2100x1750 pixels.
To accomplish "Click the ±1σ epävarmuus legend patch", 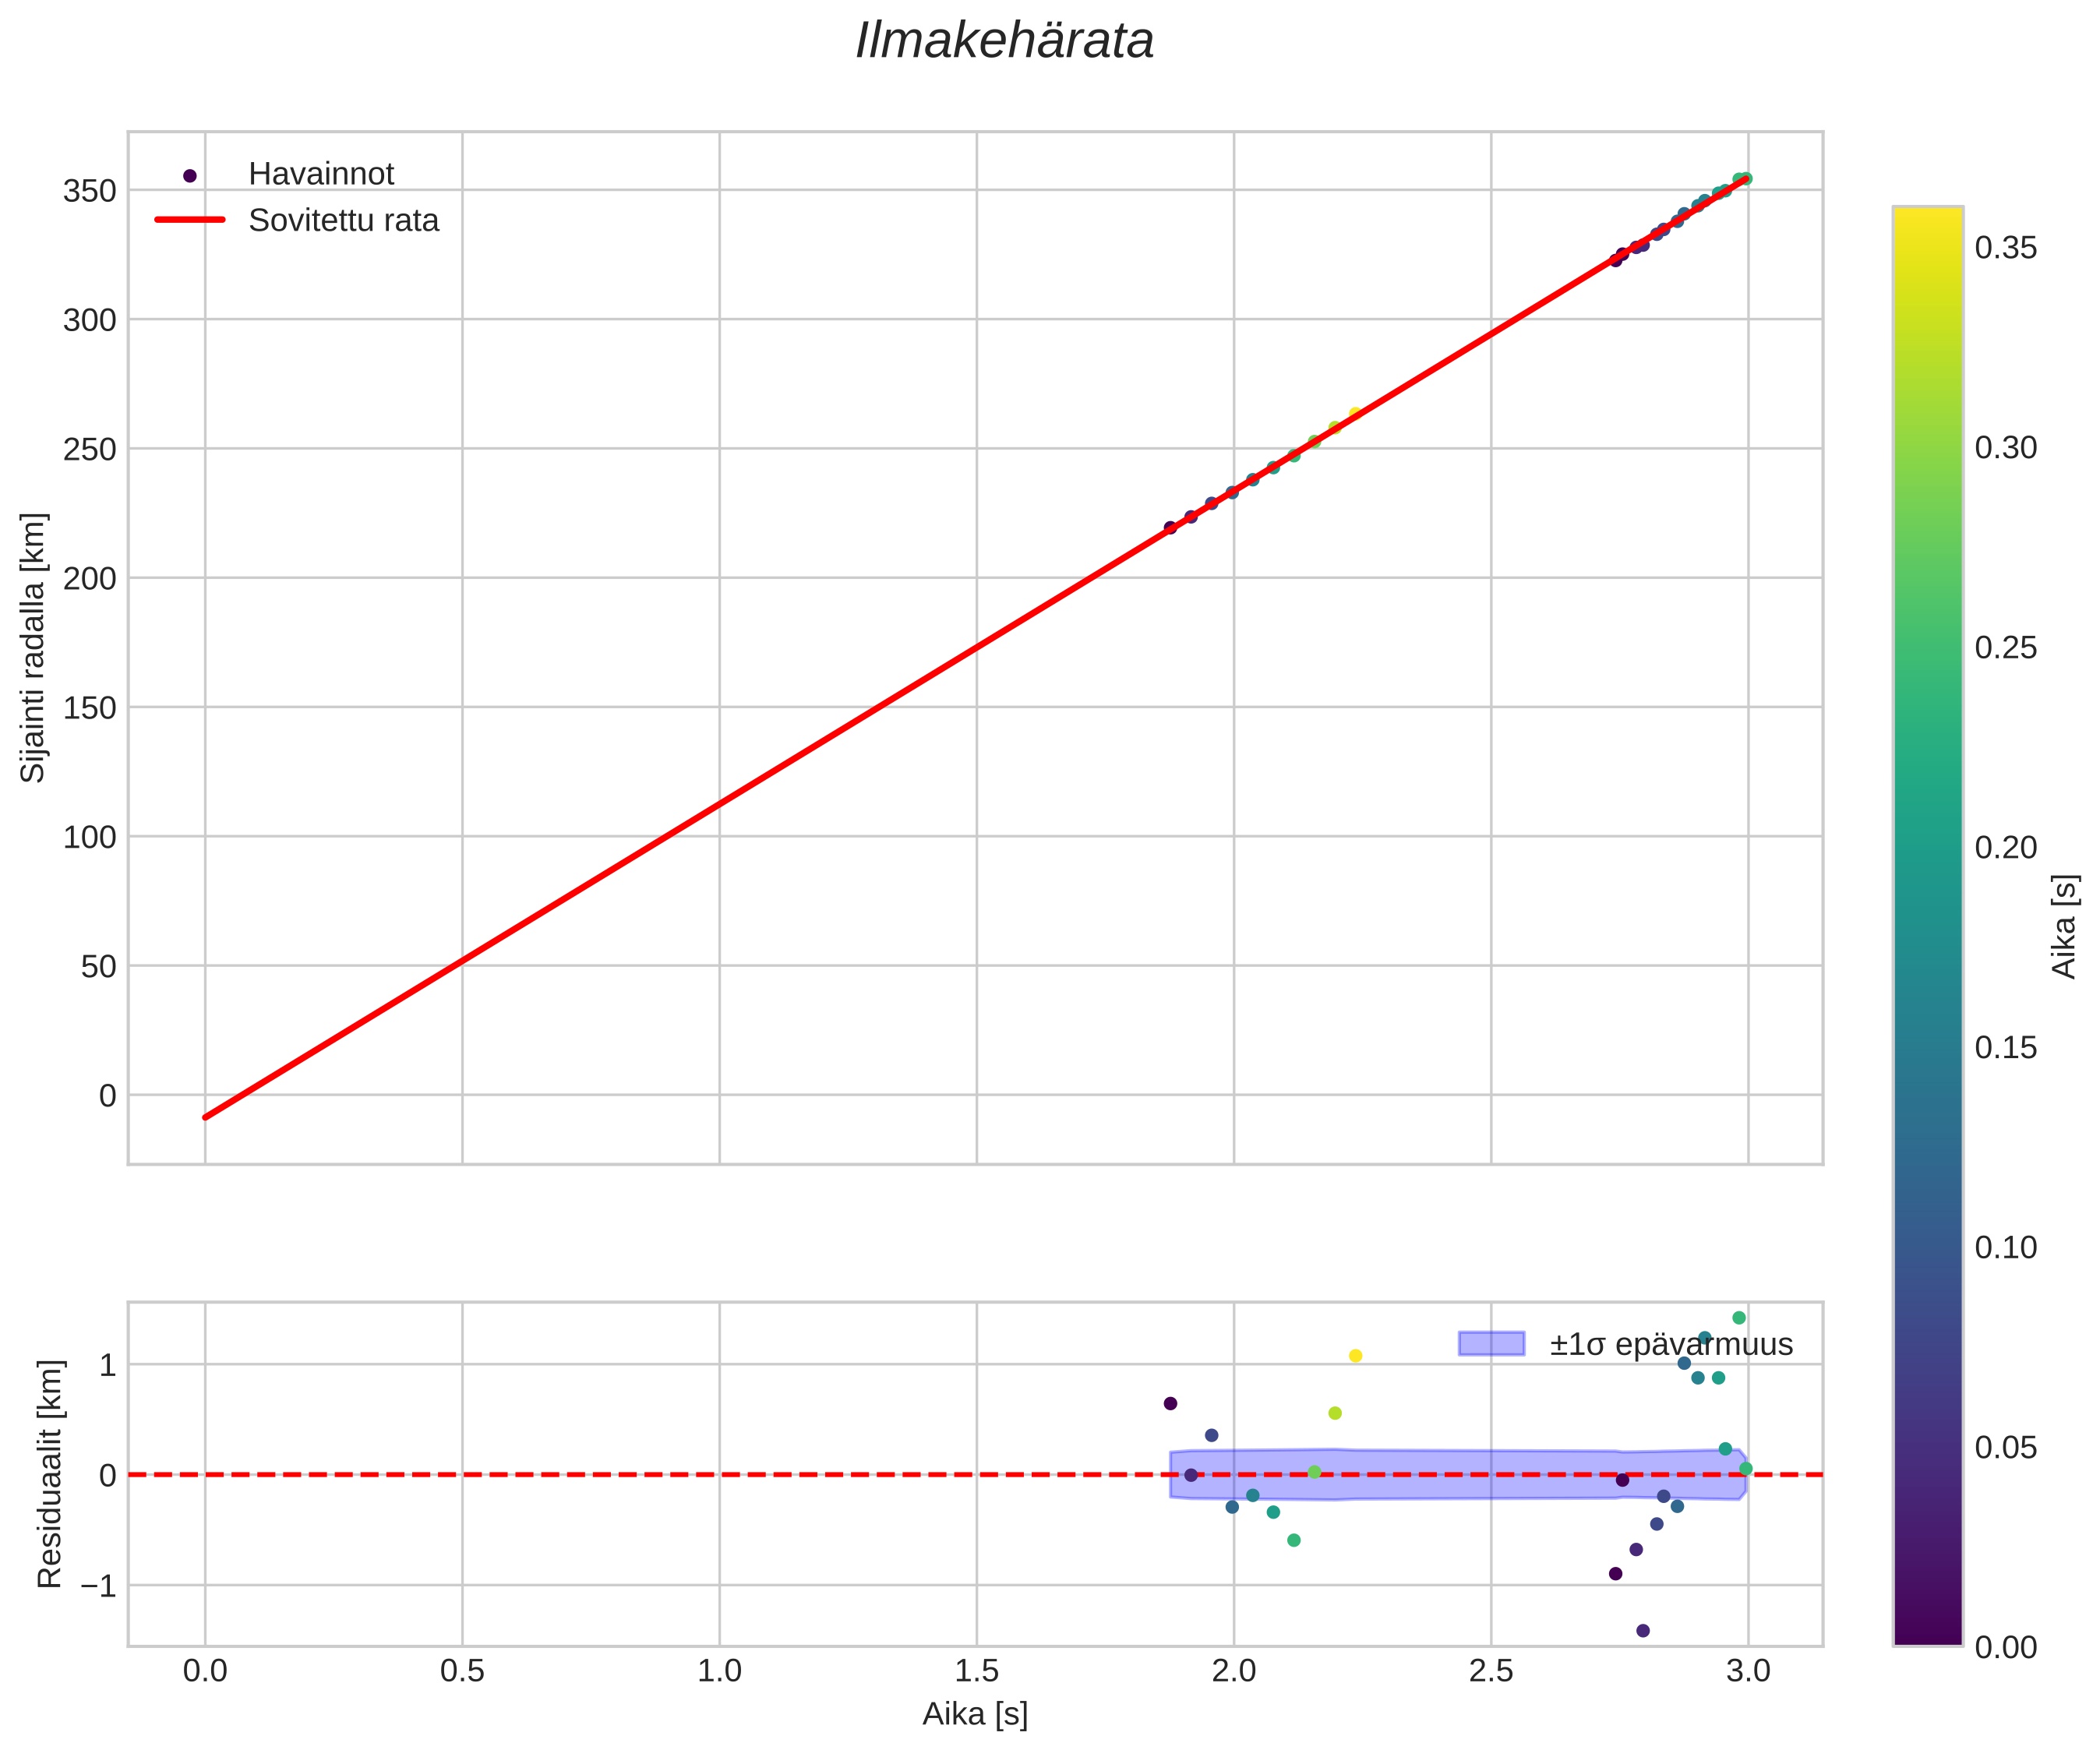I will click(x=1491, y=1344).
